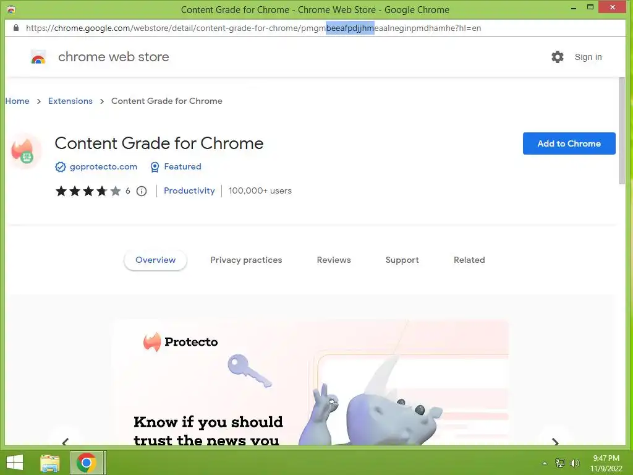Open the goprotecto.com publisher link
Screen dimensions: 633x475
tap(103, 166)
